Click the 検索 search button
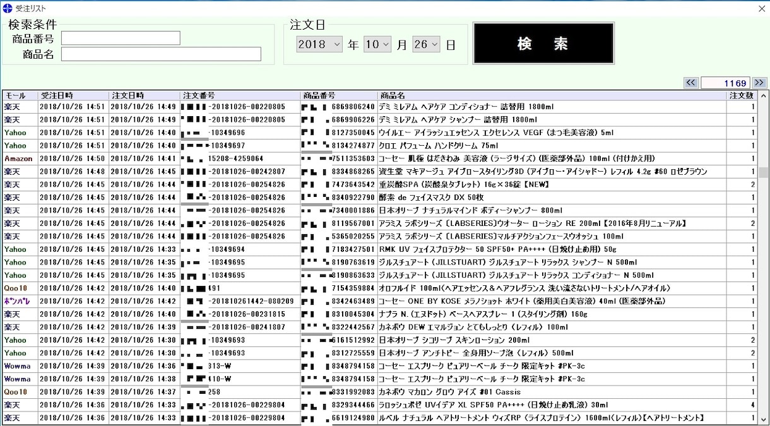The height and width of the screenshot is (426, 770). click(543, 44)
